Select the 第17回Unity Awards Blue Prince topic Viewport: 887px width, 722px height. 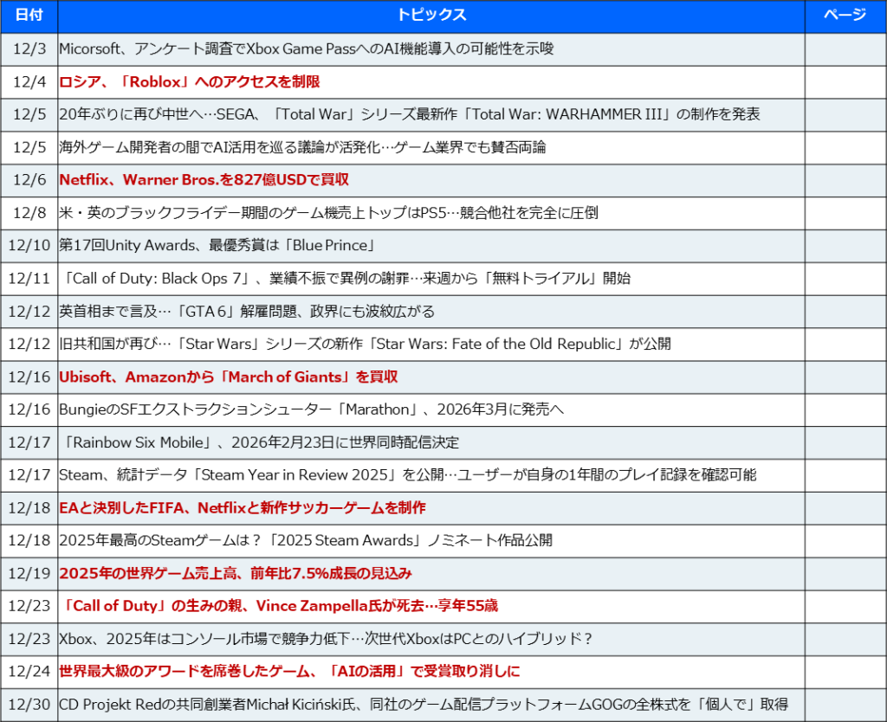click(217, 246)
